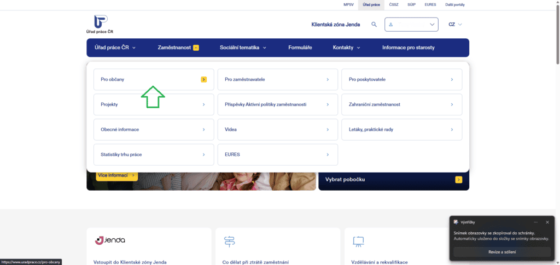The image size is (560, 265).
Task: Open Informace pro starosty
Action: pyautogui.click(x=408, y=48)
